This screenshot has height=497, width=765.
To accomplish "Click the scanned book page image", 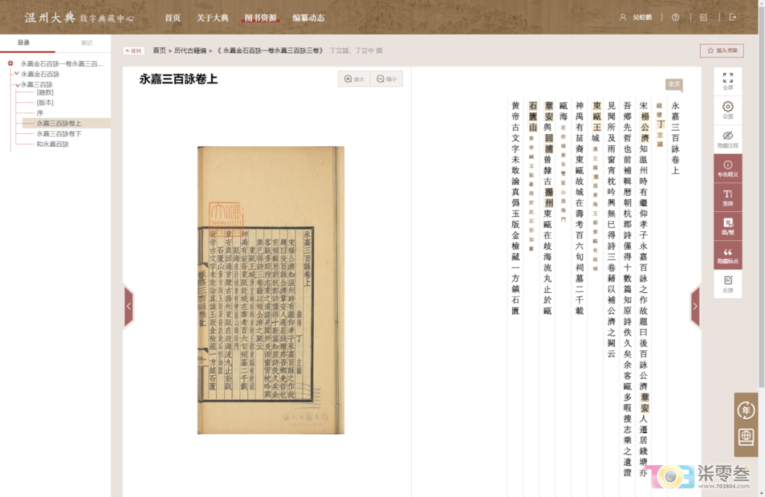I will click(x=271, y=290).
